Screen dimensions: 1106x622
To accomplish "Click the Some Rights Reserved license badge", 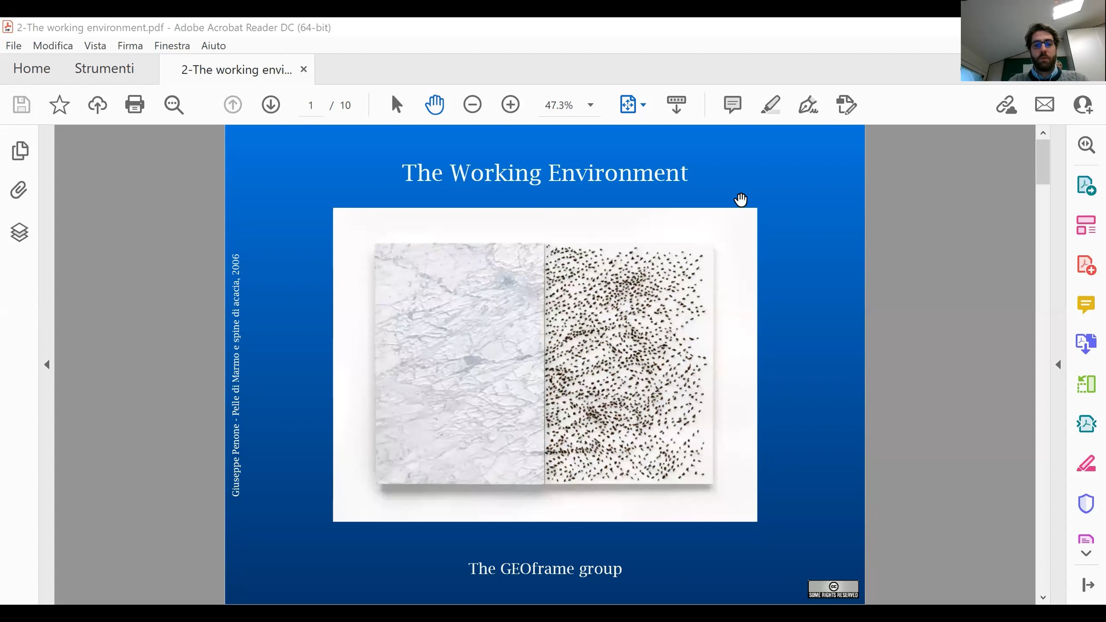I will click(833, 589).
